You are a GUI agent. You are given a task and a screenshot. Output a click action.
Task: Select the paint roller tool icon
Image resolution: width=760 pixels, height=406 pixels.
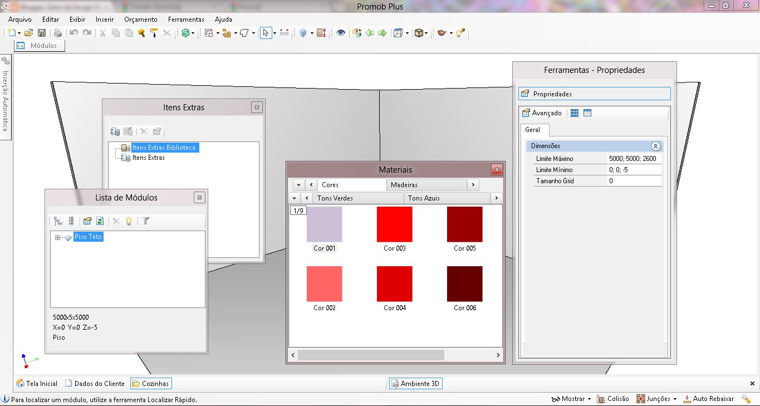click(x=154, y=33)
